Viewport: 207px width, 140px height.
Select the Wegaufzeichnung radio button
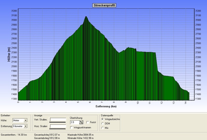pos(103,119)
